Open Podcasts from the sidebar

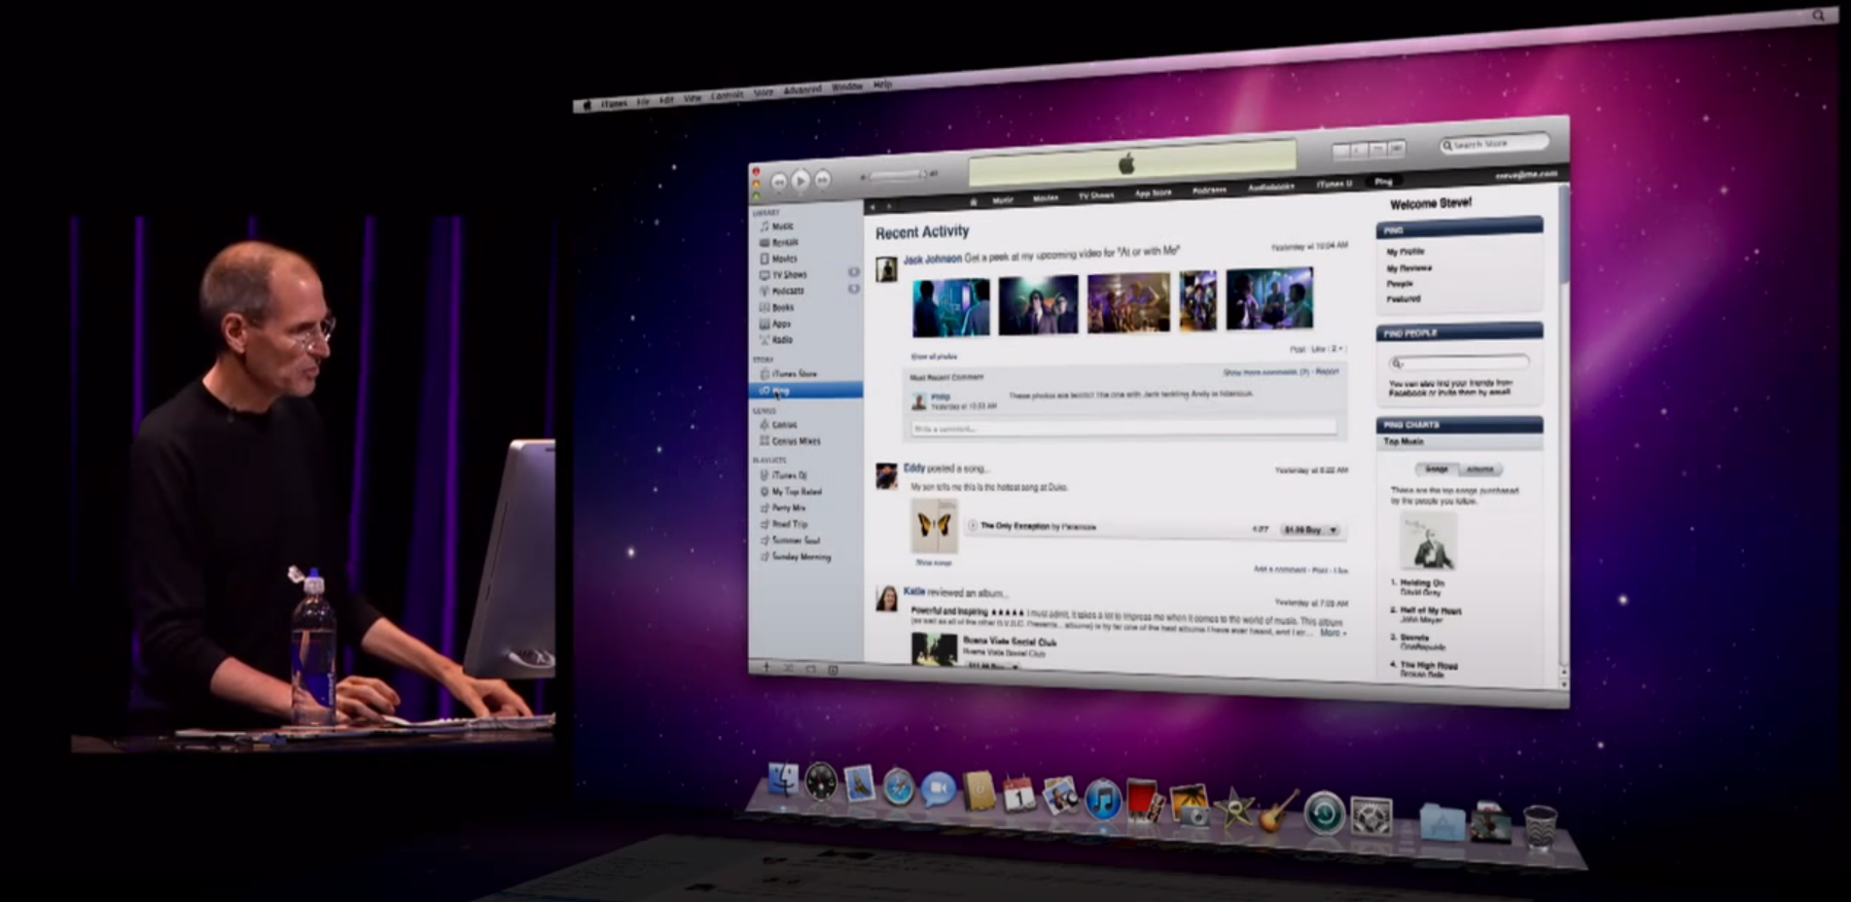pyautogui.click(x=783, y=290)
